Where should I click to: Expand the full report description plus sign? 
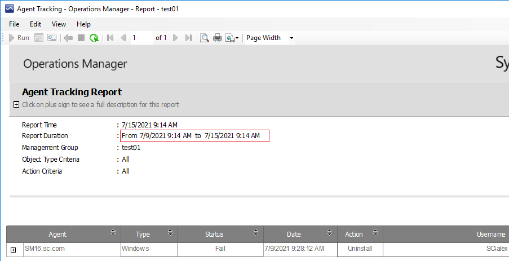coord(16,104)
